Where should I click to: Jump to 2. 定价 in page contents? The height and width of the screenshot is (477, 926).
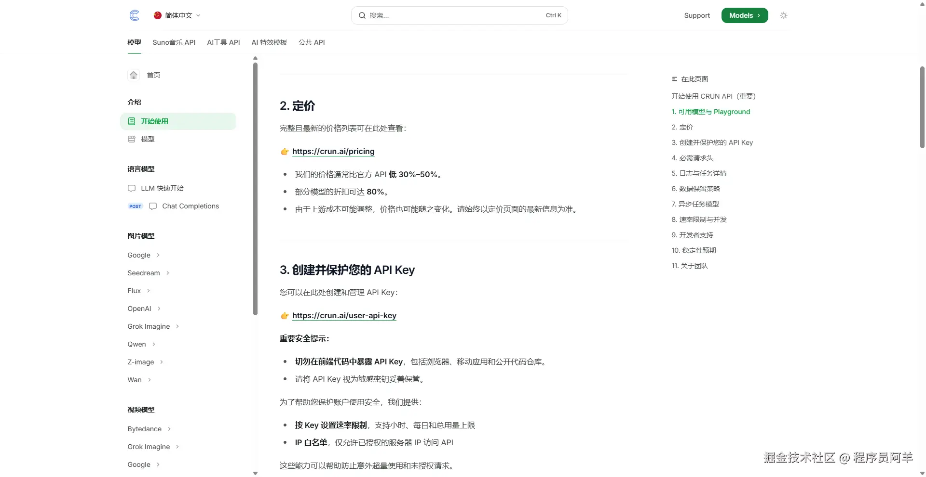(x=682, y=127)
